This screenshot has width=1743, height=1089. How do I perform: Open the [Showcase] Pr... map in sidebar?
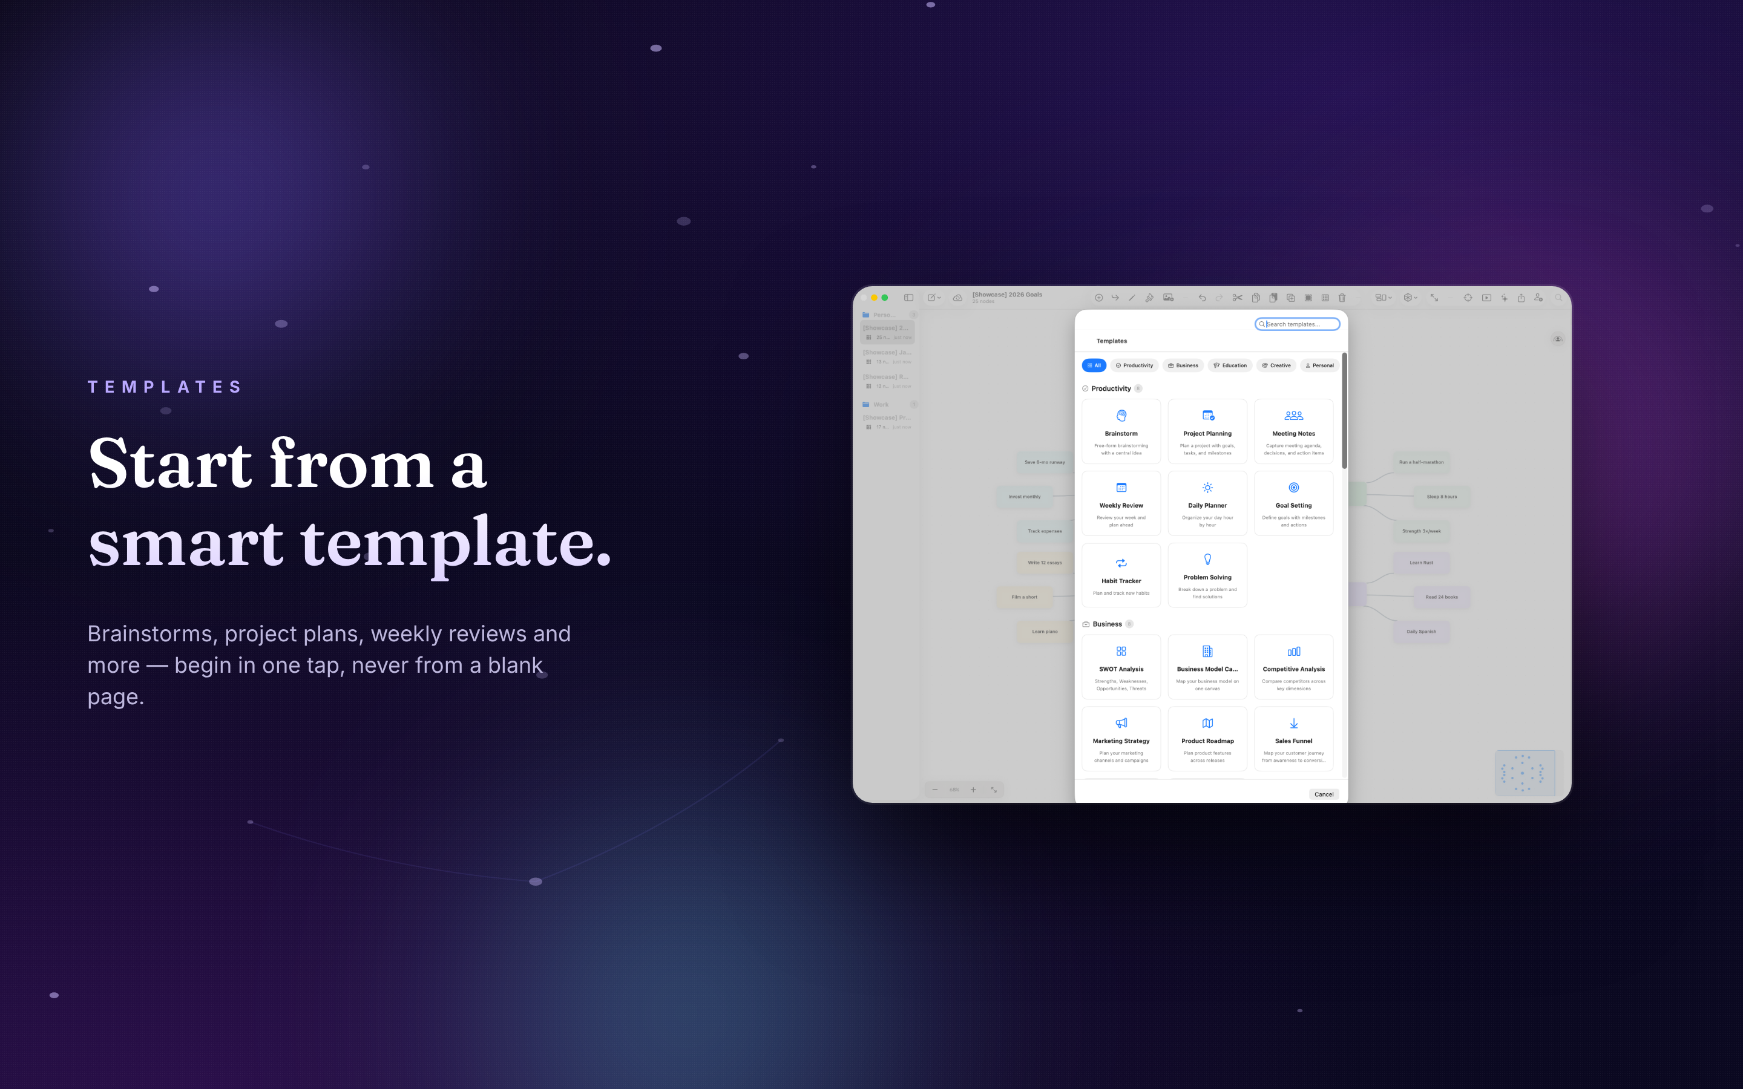pyautogui.click(x=888, y=422)
